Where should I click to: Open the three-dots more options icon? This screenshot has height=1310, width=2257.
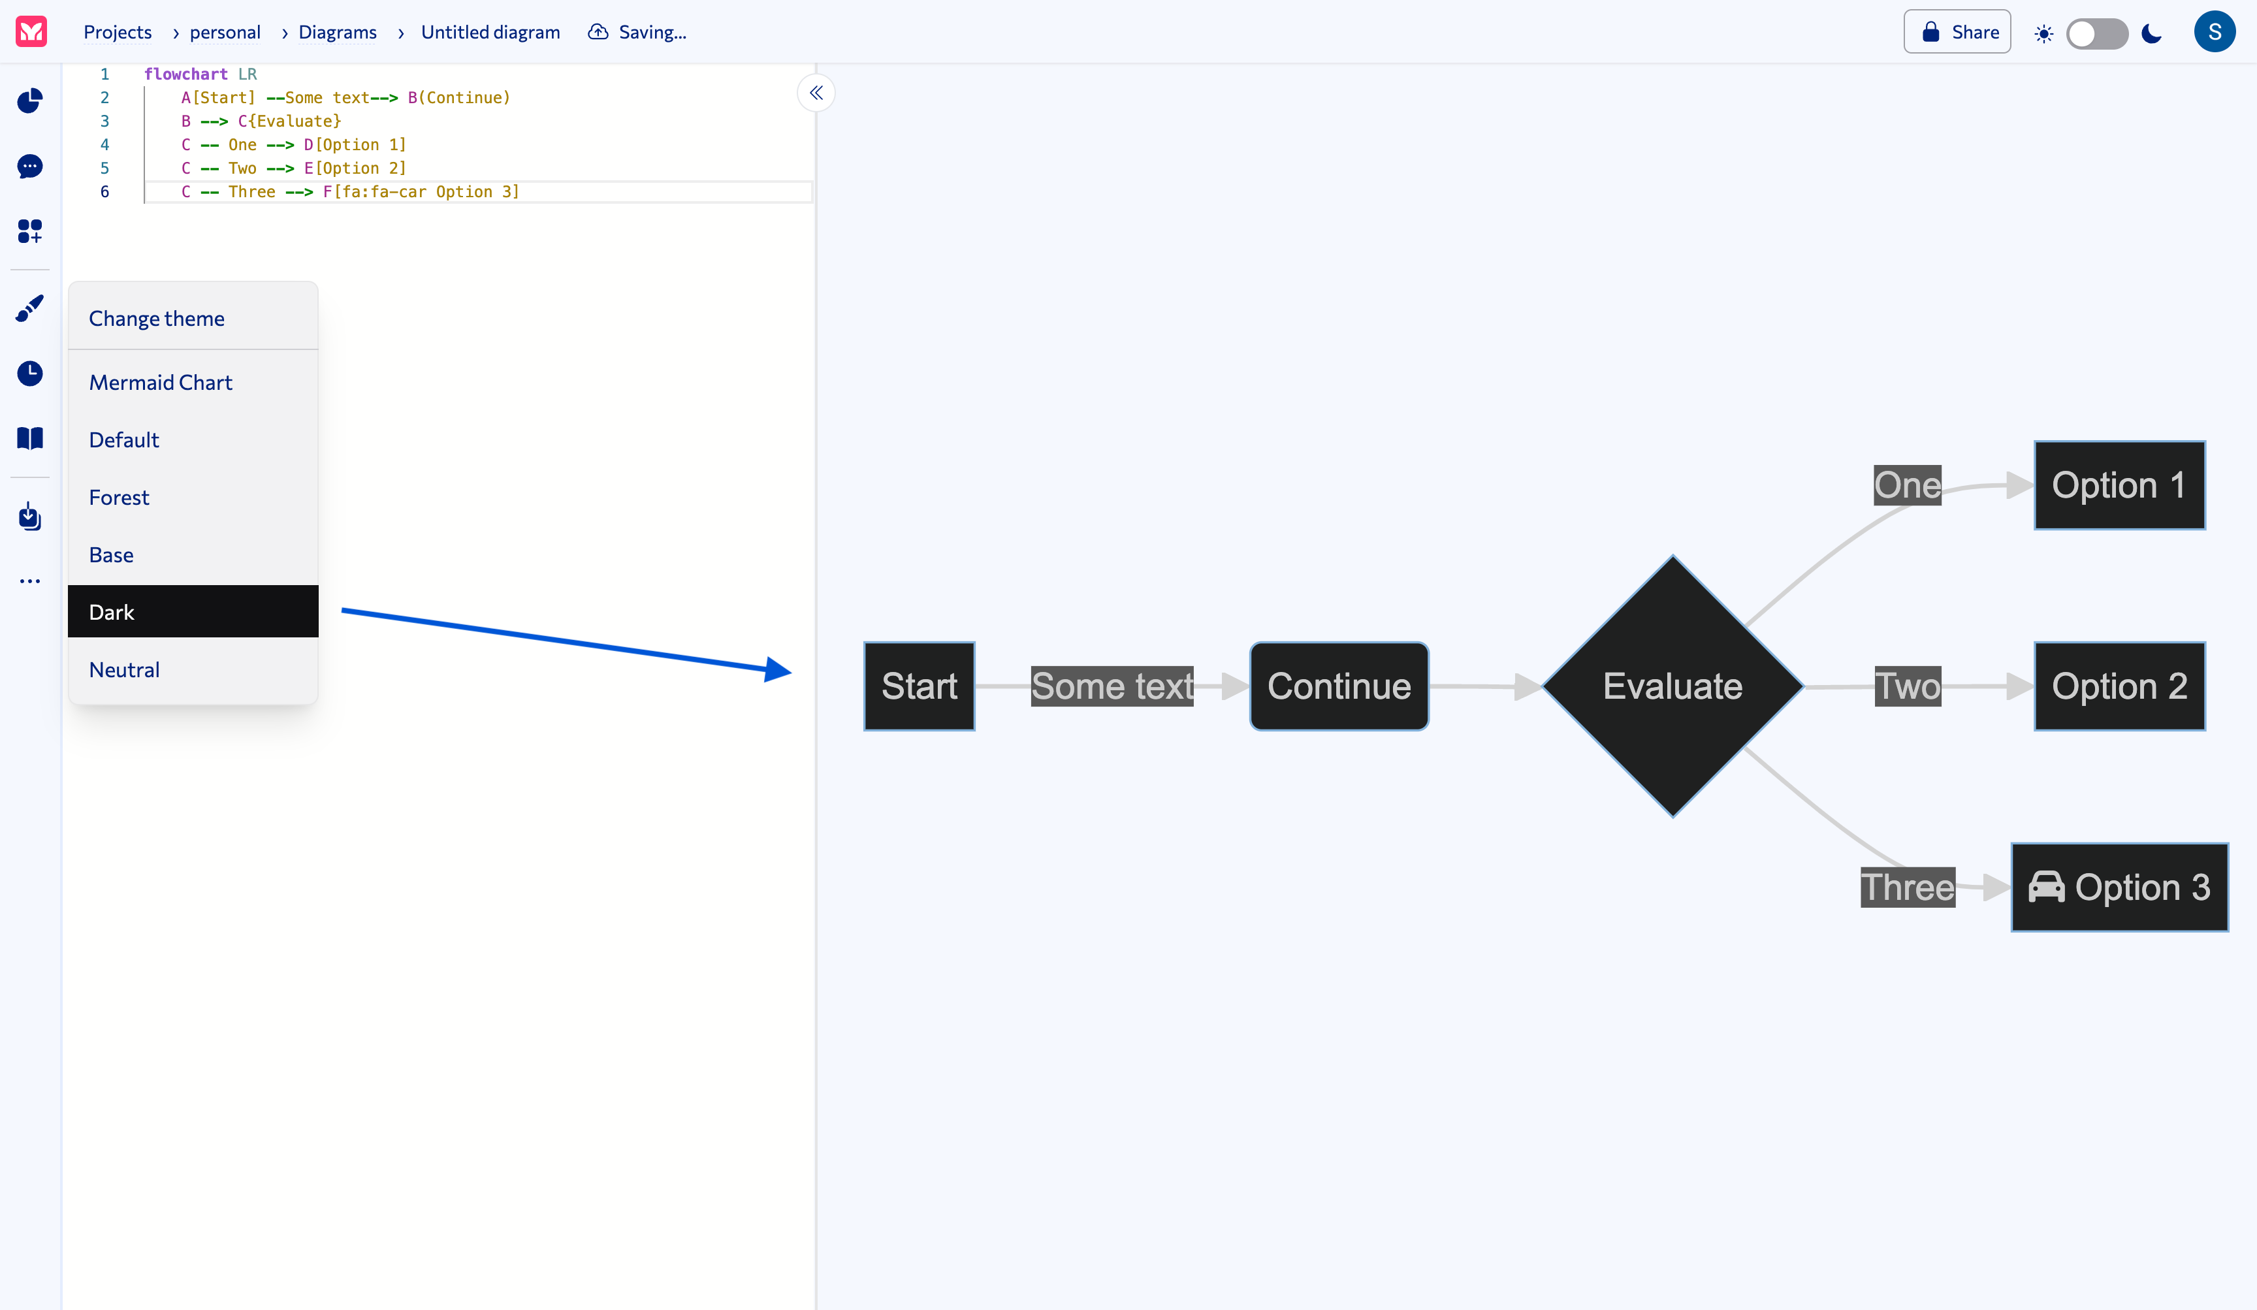[x=29, y=581]
